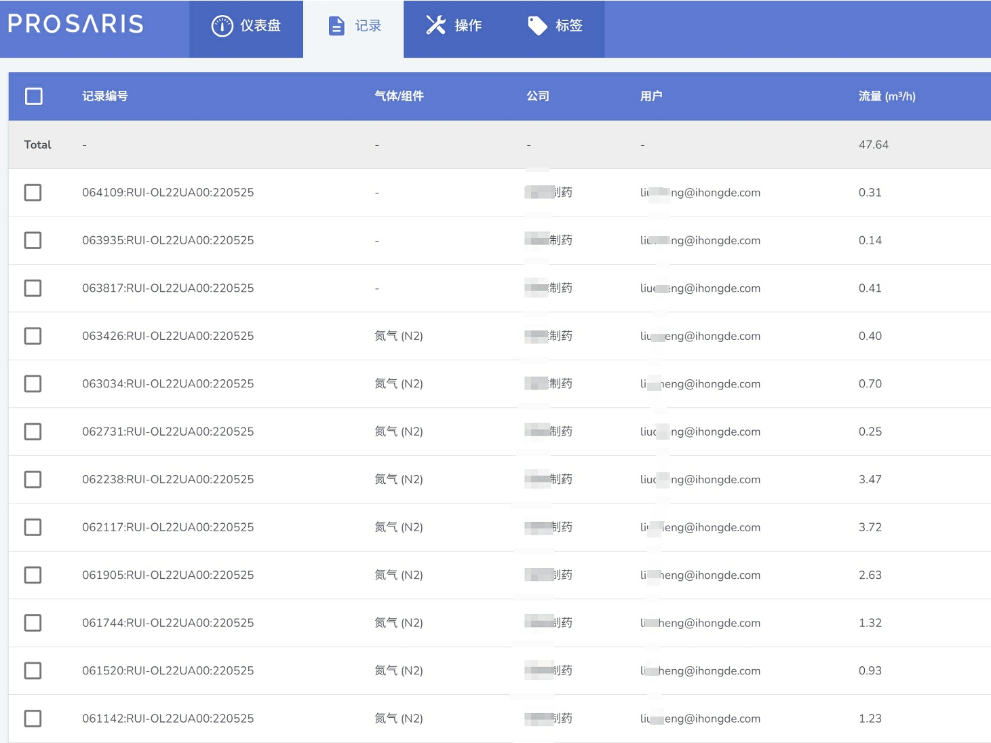Click the tag icon for 标签
Viewport: 991px width, 743px height.
click(537, 25)
